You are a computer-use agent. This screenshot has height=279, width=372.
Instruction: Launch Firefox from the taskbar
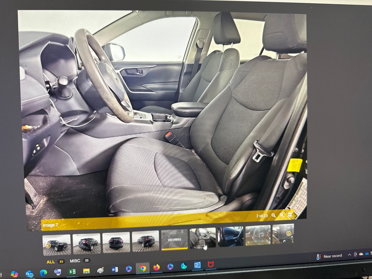[156, 268]
